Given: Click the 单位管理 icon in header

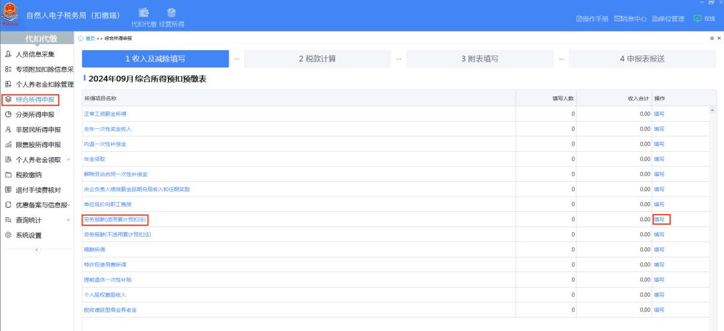Looking at the screenshot, I should 655,19.
